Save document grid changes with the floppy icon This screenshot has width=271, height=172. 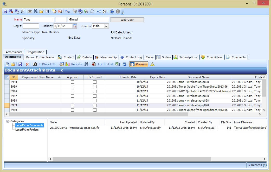pos(20,64)
